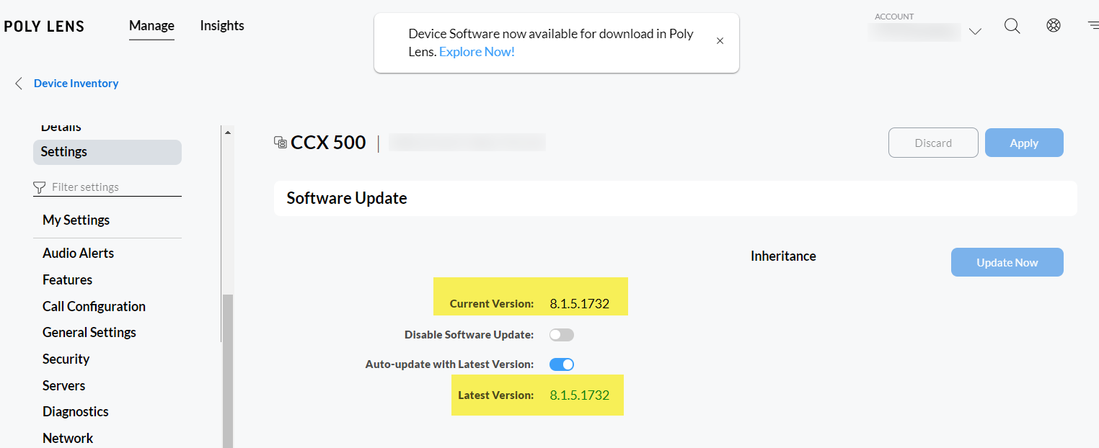Click the back arrow beside Device Inventory
The width and height of the screenshot is (1099, 448).
pyautogui.click(x=18, y=83)
